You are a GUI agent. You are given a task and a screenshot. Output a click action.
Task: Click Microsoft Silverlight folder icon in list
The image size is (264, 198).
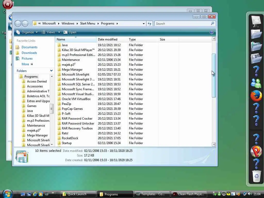pyautogui.click(x=59, y=75)
